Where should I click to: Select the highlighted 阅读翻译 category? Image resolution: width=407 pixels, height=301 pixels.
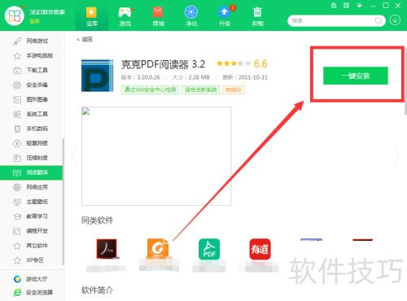click(31, 172)
